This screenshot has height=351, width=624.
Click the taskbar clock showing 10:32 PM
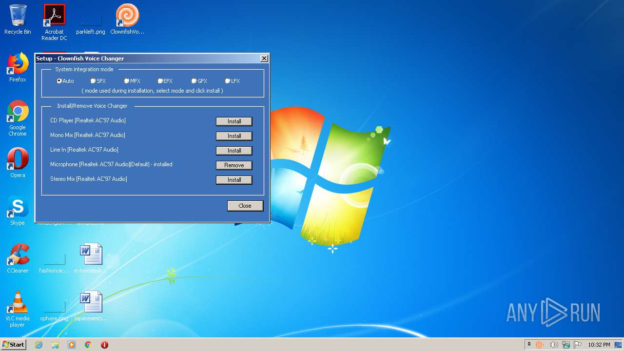pos(599,345)
